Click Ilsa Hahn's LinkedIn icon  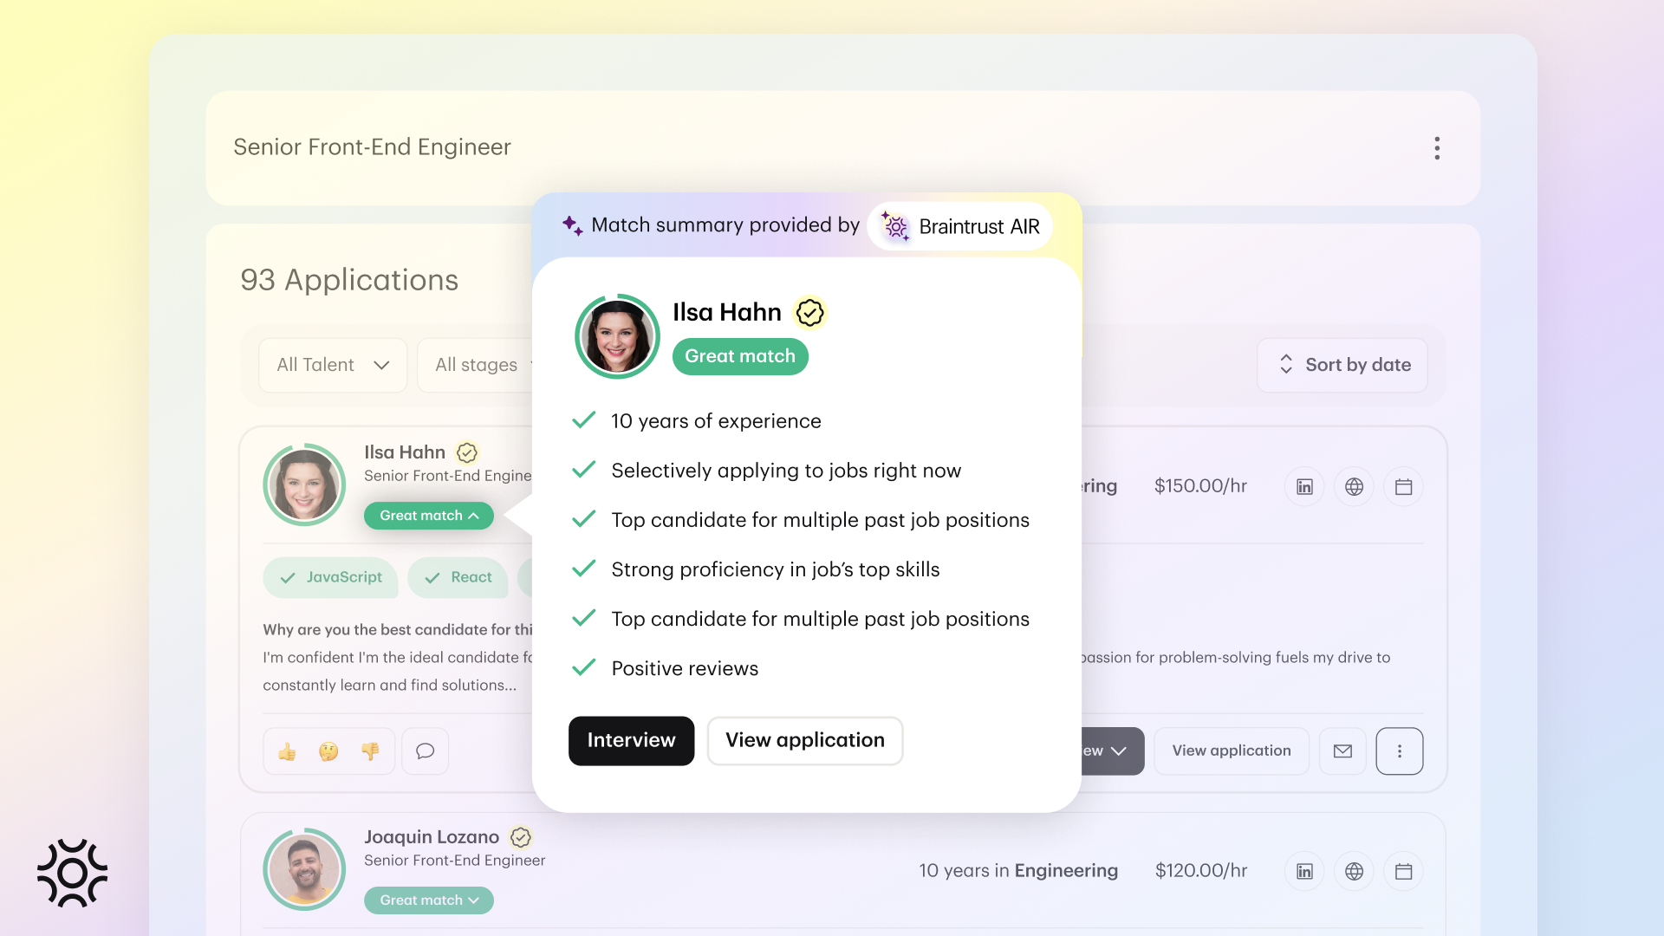click(x=1304, y=487)
